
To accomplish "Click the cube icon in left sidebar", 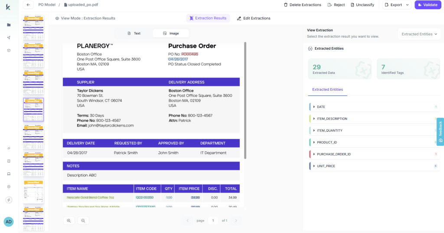I will coord(9,51).
